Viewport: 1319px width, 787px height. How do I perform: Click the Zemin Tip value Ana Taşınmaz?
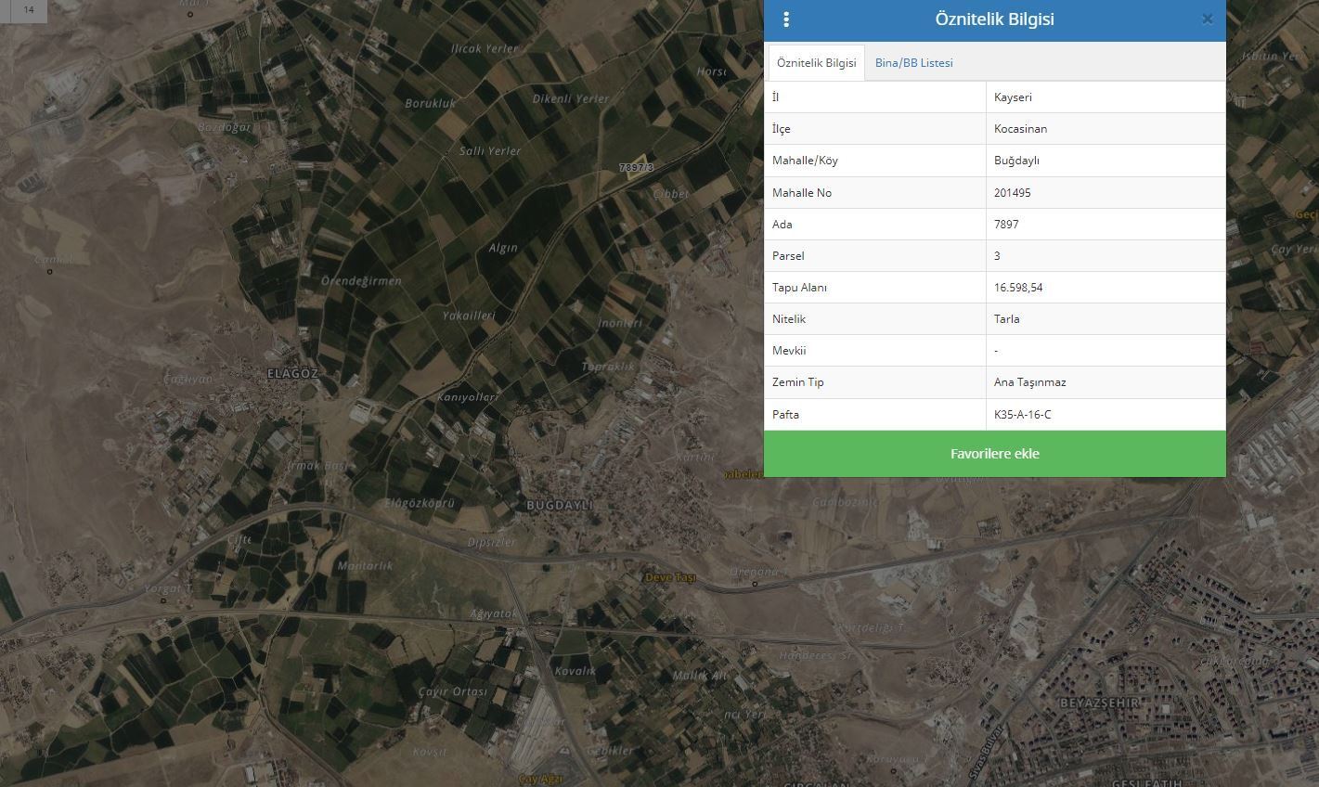(x=1029, y=382)
